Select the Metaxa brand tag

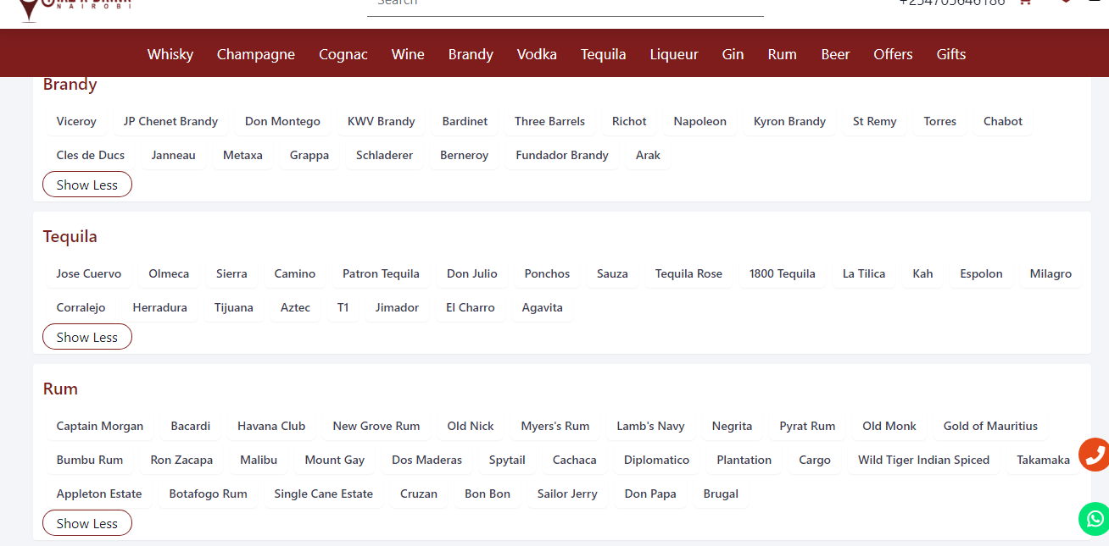[x=242, y=155]
